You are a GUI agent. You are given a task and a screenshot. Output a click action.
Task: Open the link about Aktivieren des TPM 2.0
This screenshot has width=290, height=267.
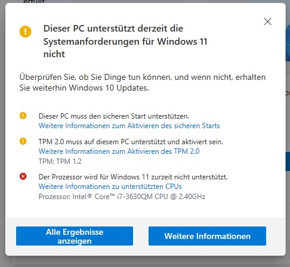[x=119, y=151]
